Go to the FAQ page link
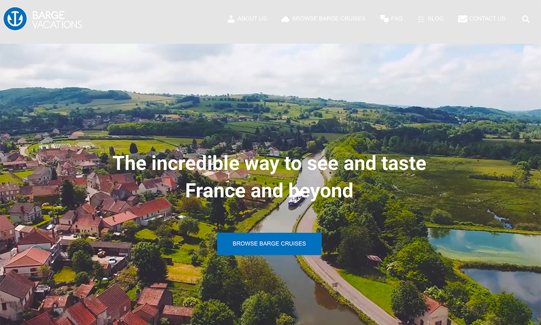 point(397,18)
